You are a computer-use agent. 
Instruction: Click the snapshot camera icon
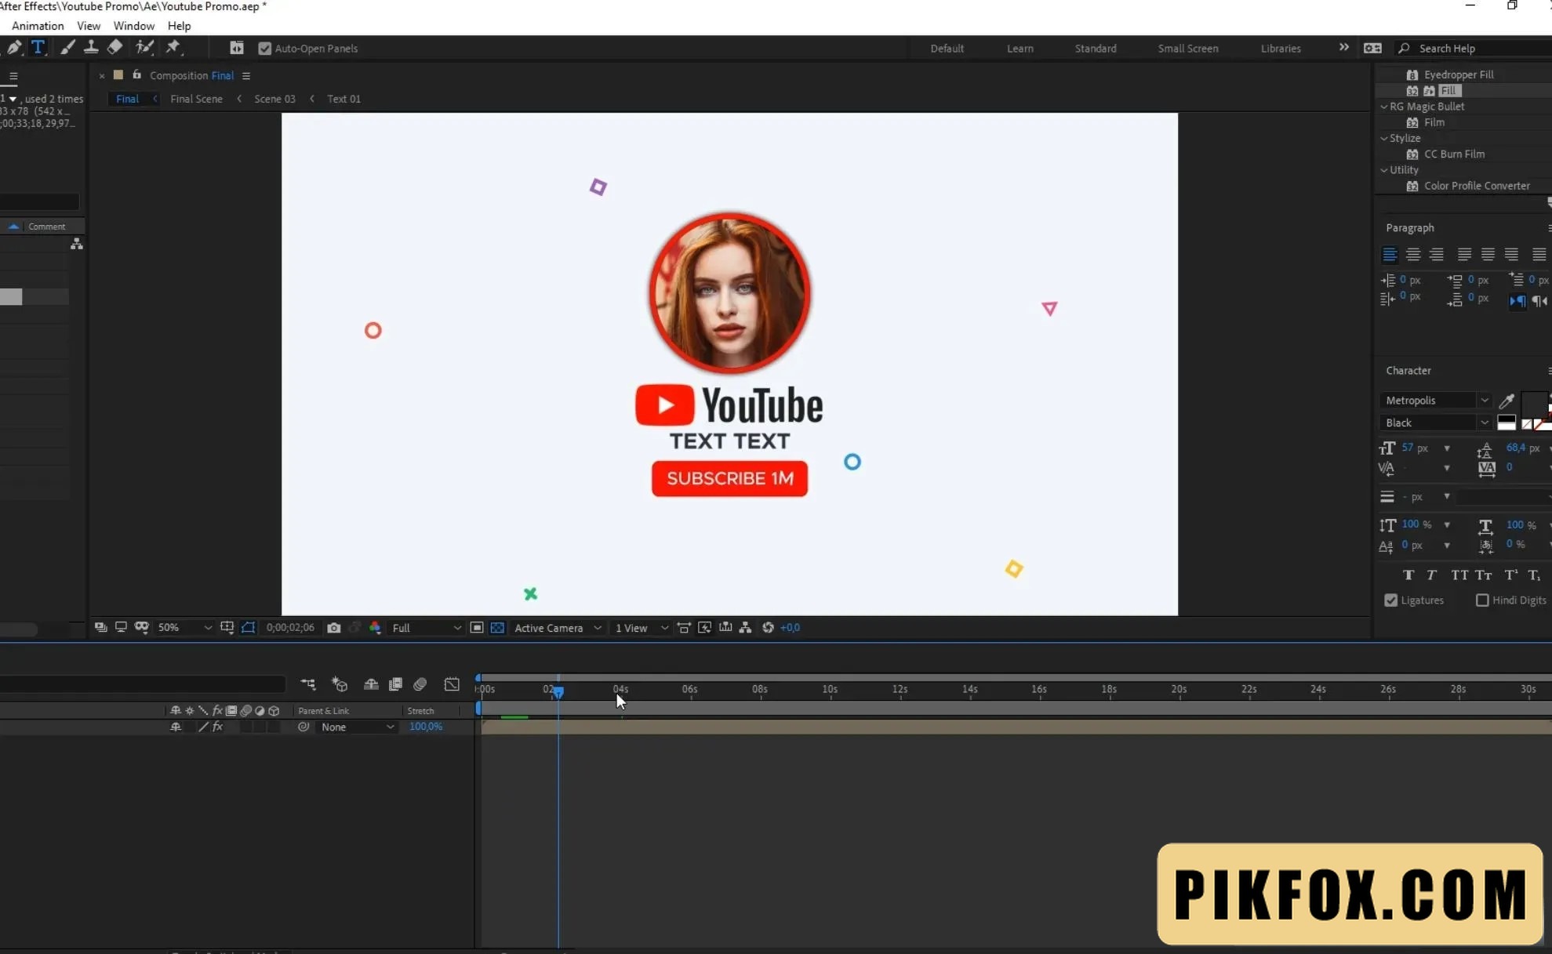pos(334,628)
